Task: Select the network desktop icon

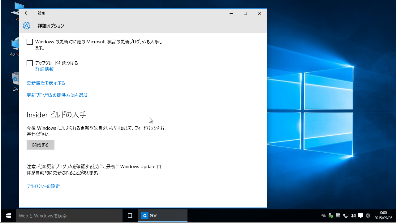Action: (x=14, y=47)
